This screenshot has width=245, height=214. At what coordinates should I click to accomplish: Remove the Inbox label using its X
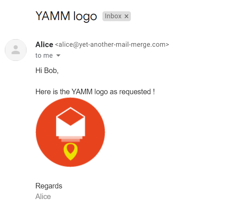(127, 16)
